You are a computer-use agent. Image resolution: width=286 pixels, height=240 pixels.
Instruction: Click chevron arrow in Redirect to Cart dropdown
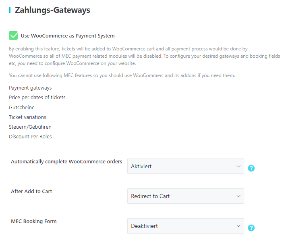(x=238, y=196)
